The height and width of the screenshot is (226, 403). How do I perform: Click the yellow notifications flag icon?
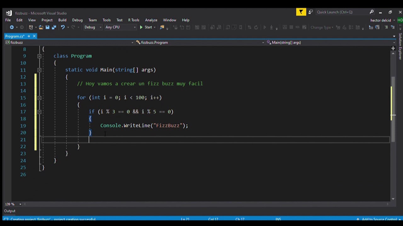coord(301,12)
